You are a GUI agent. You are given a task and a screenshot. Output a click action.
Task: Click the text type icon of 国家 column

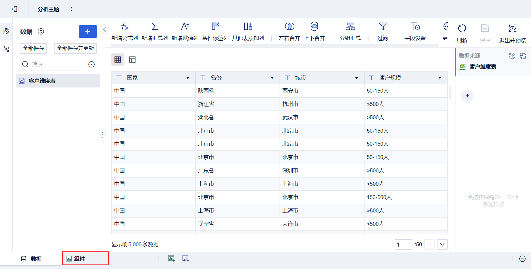[x=119, y=78]
